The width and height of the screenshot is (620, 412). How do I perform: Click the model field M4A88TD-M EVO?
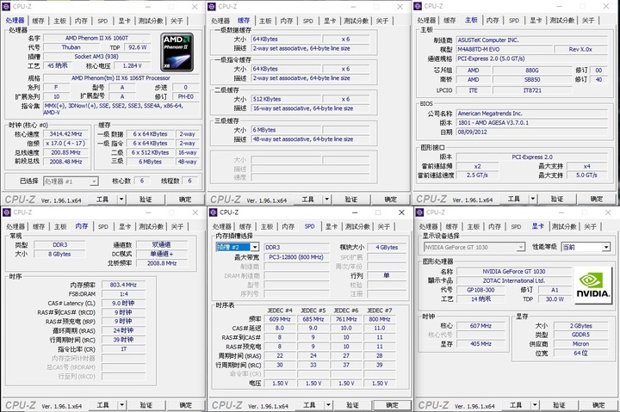click(504, 49)
